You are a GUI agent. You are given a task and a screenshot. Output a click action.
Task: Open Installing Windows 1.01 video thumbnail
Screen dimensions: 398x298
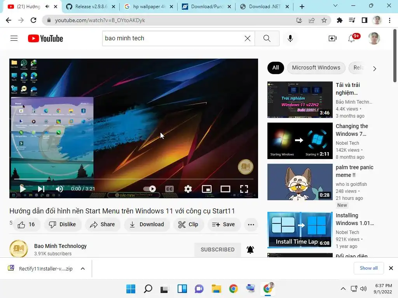(300, 230)
